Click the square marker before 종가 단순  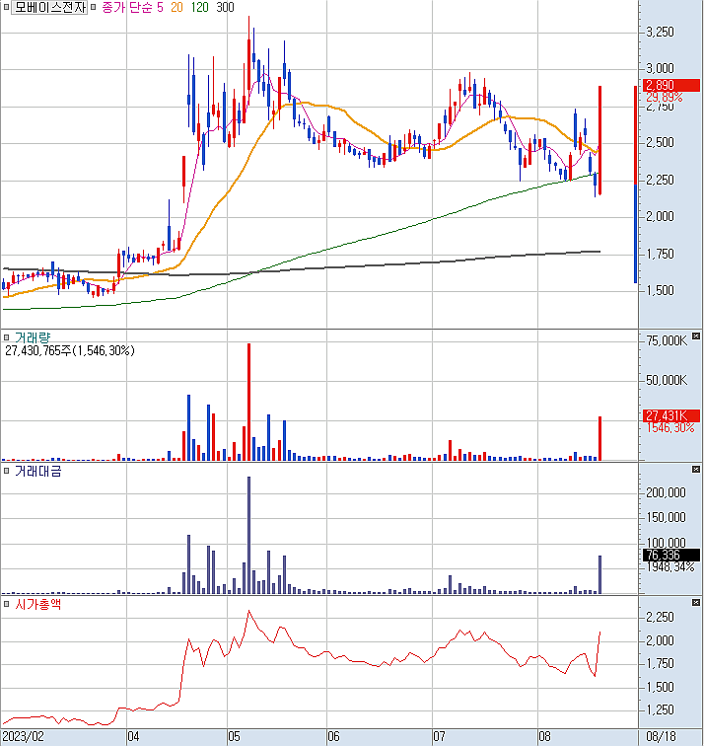point(93,7)
